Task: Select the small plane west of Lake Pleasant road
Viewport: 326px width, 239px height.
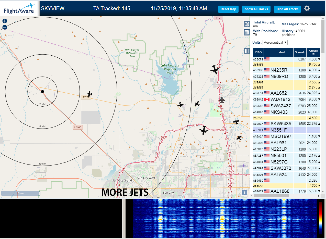Action: click(x=181, y=105)
